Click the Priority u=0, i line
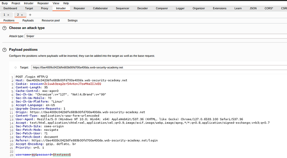Viewport: 287px width, 158px height. point(30,148)
